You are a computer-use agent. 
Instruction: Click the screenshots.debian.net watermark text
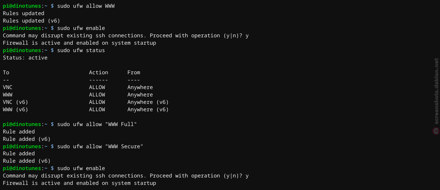pos(436,91)
